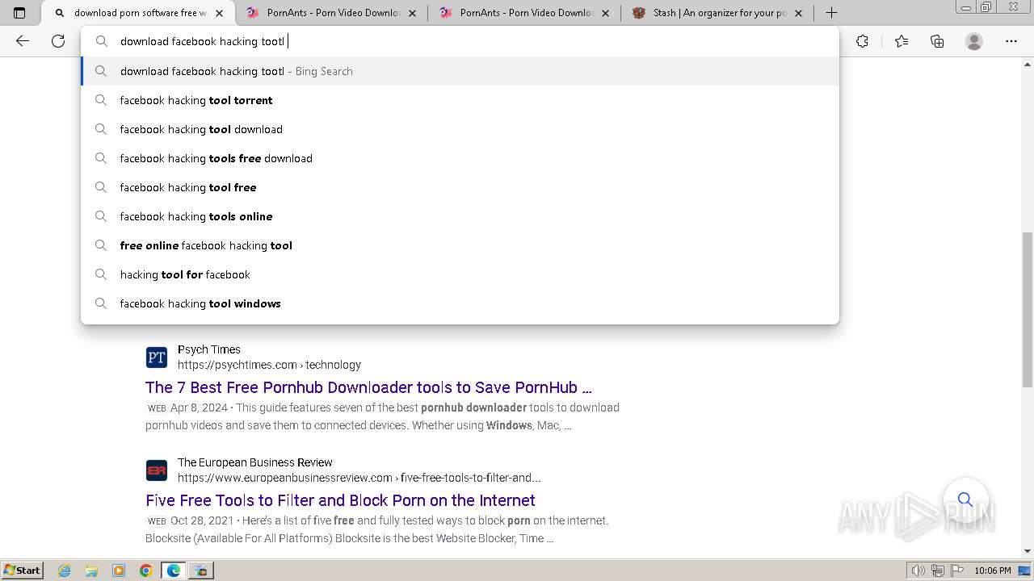Open 'Five Free Tools to Filter and Block' link

pos(340,500)
